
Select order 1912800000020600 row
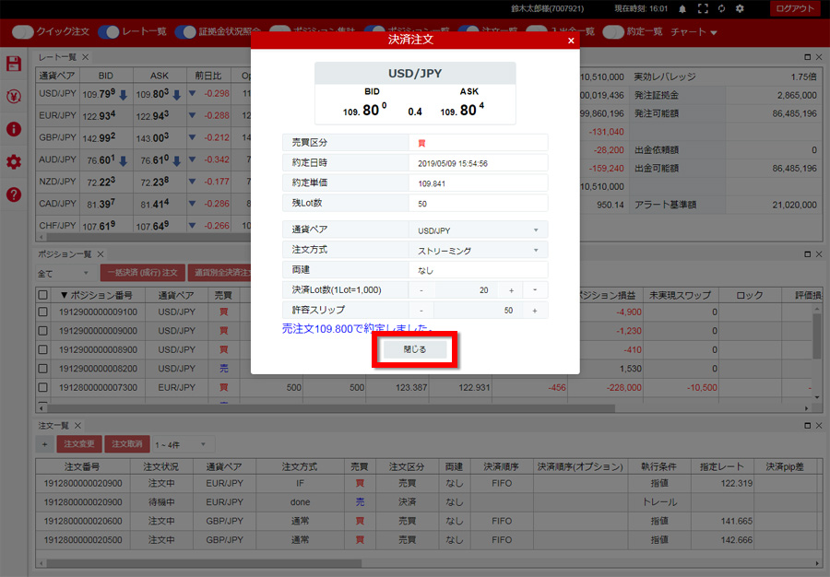428,521
